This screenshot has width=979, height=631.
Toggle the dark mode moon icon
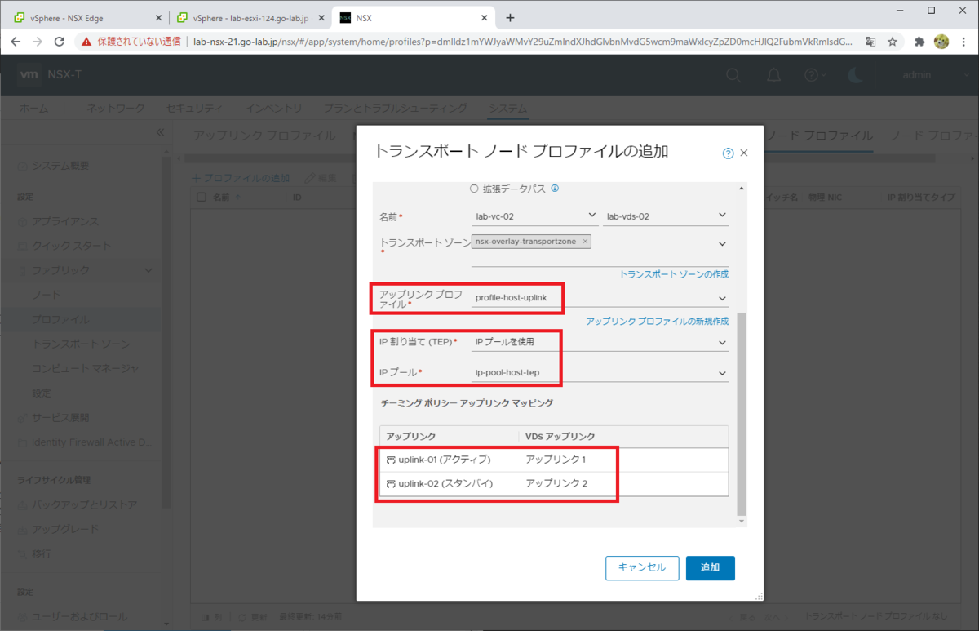pyautogui.click(x=855, y=76)
